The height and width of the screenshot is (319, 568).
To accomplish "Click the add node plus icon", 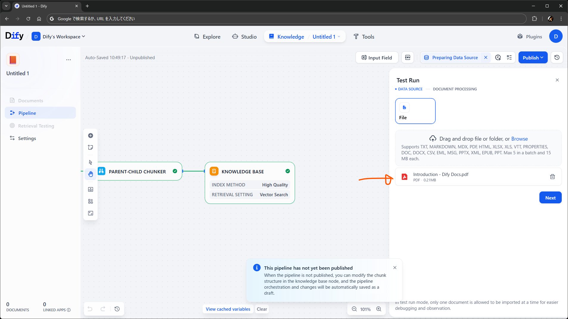I will [91, 136].
